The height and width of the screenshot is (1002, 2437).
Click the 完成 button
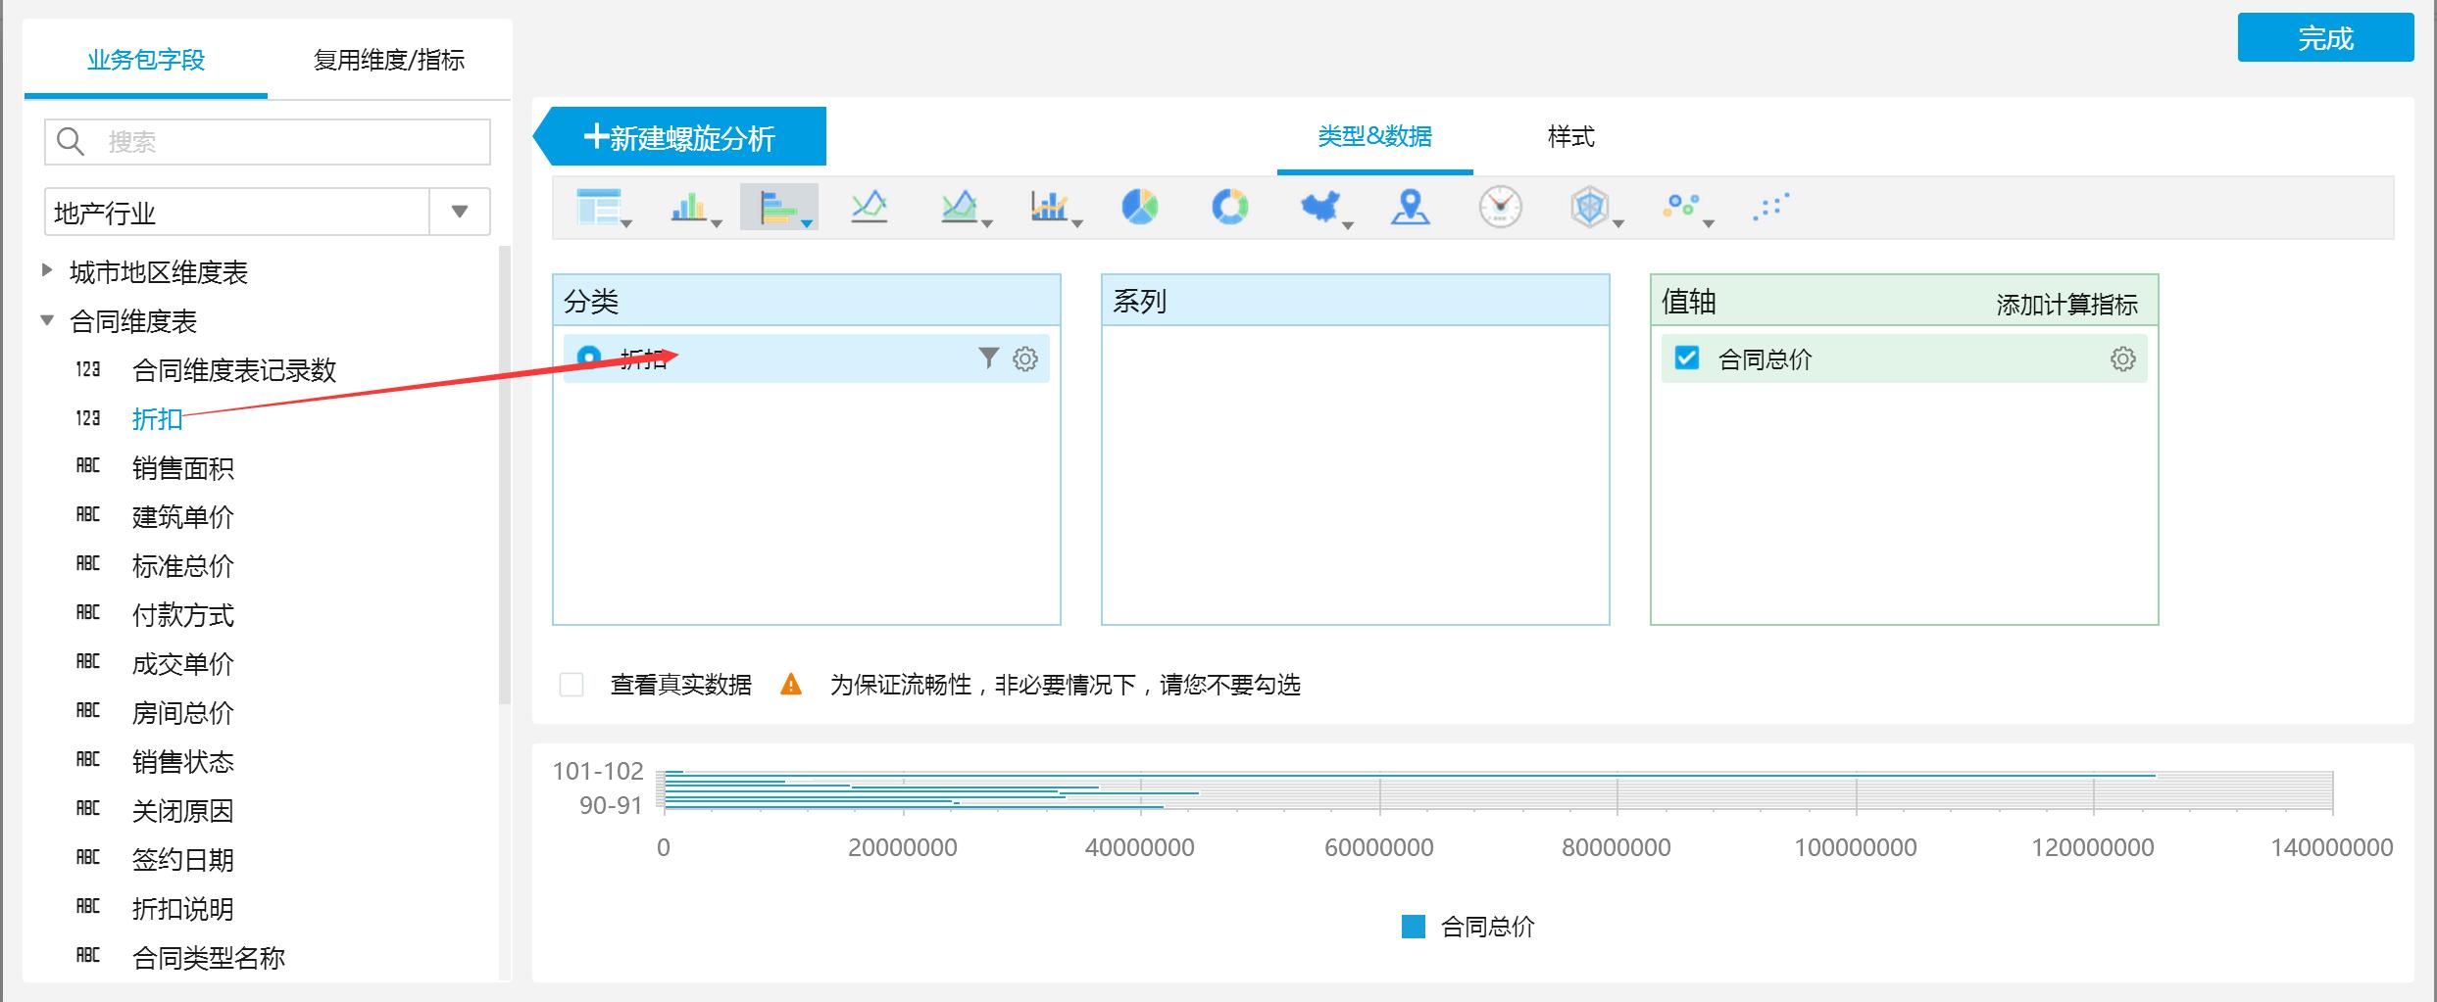2325,37
